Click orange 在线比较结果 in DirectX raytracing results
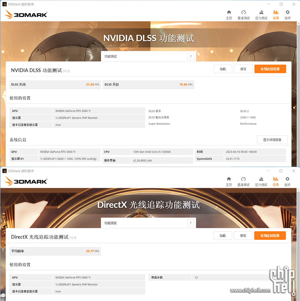This screenshot has height=301, width=300. [x=270, y=236]
